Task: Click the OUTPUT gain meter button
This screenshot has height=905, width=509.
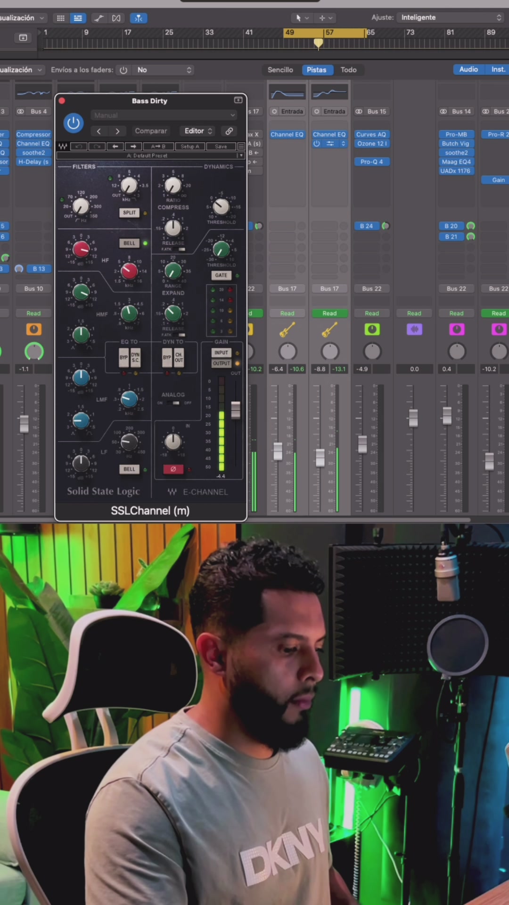Action: coord(221,363)
